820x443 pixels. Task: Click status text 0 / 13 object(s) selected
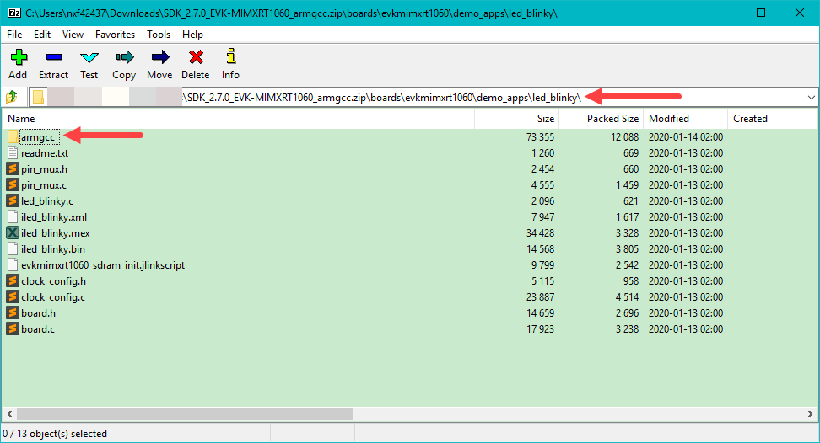tap(55, 434)
